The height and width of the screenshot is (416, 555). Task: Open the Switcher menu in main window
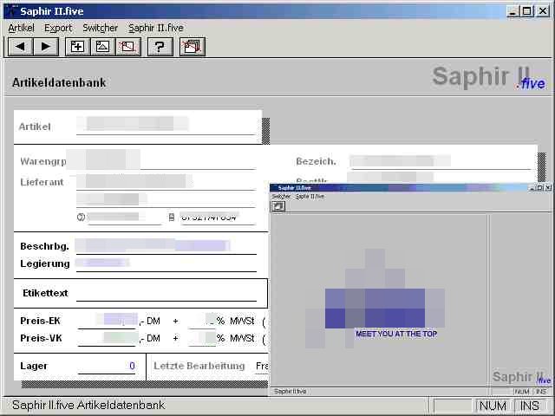coord(101,28)
